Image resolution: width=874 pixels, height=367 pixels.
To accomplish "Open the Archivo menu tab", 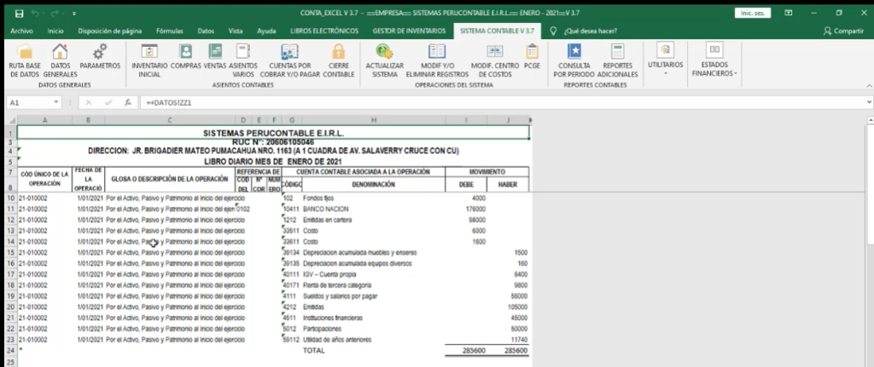I will (21, 32).
